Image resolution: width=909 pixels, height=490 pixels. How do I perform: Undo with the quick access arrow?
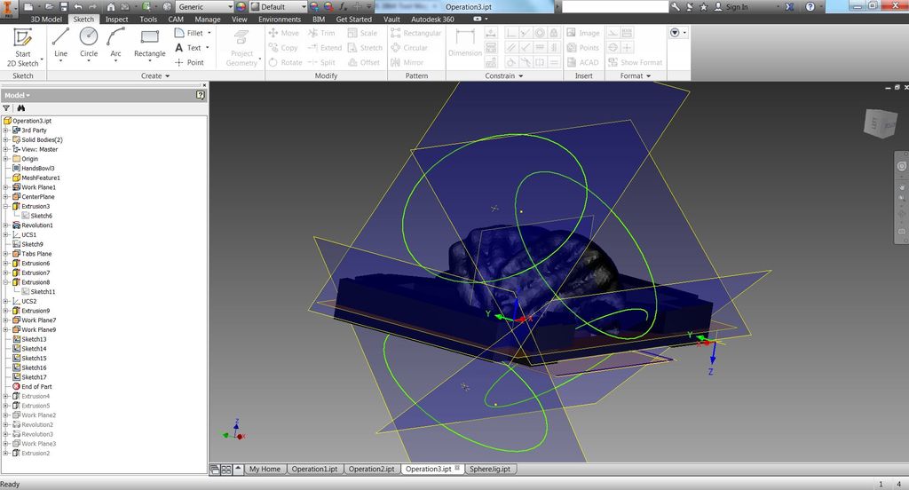tap(78, 7)
